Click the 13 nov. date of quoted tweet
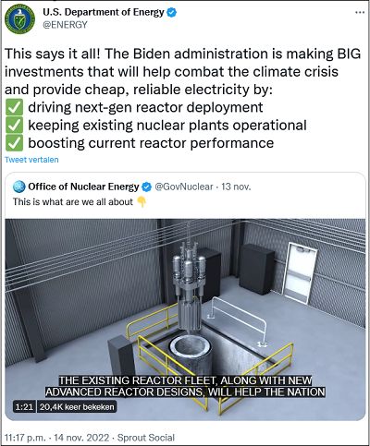 tap(236, 187)
